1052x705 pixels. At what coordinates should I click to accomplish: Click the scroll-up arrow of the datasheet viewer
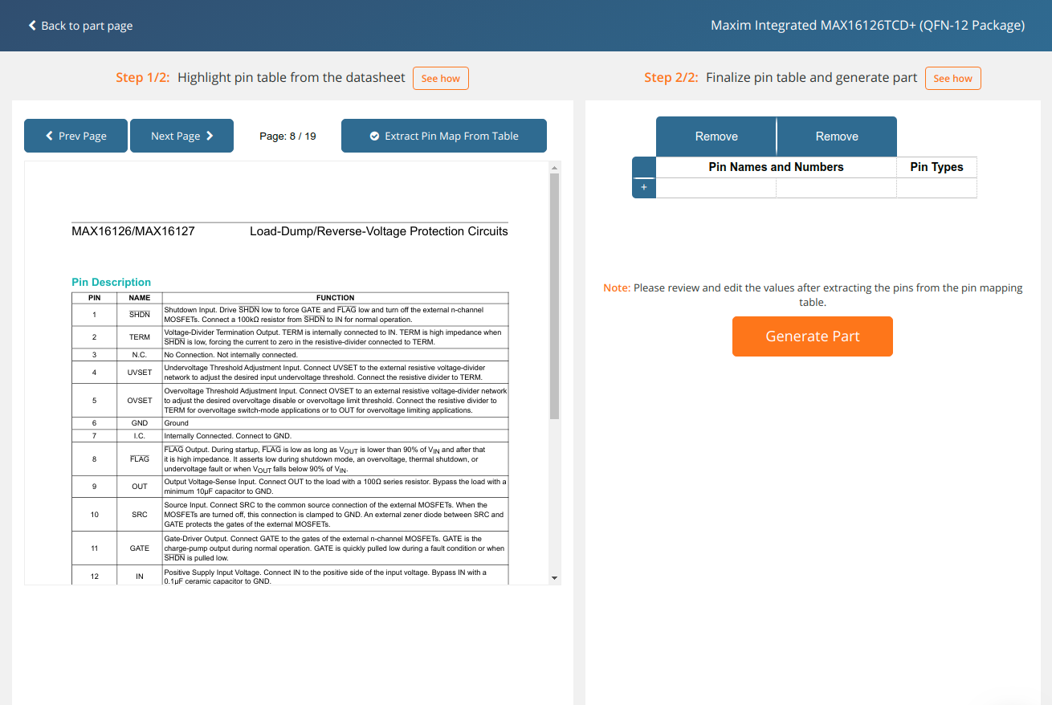point(554,167)
